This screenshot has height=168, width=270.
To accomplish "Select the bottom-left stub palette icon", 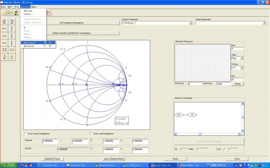I will click(4, 57).
